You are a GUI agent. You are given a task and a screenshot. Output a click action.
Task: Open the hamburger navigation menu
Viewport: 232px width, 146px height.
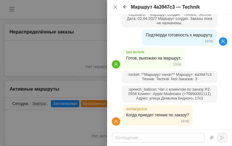tap(12, 9)
